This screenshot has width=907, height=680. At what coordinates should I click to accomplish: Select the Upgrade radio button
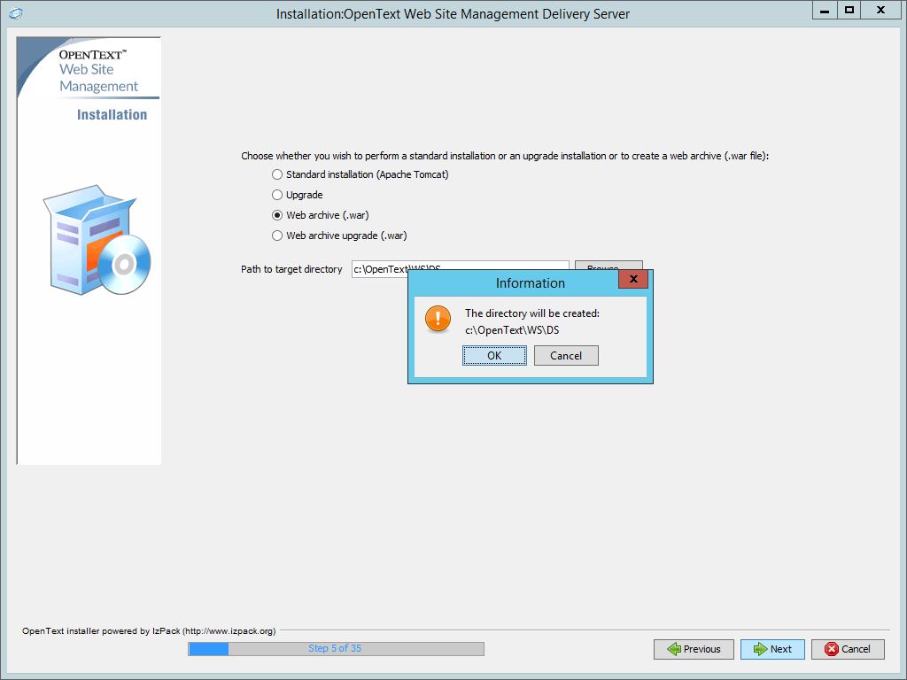point(277,195)
